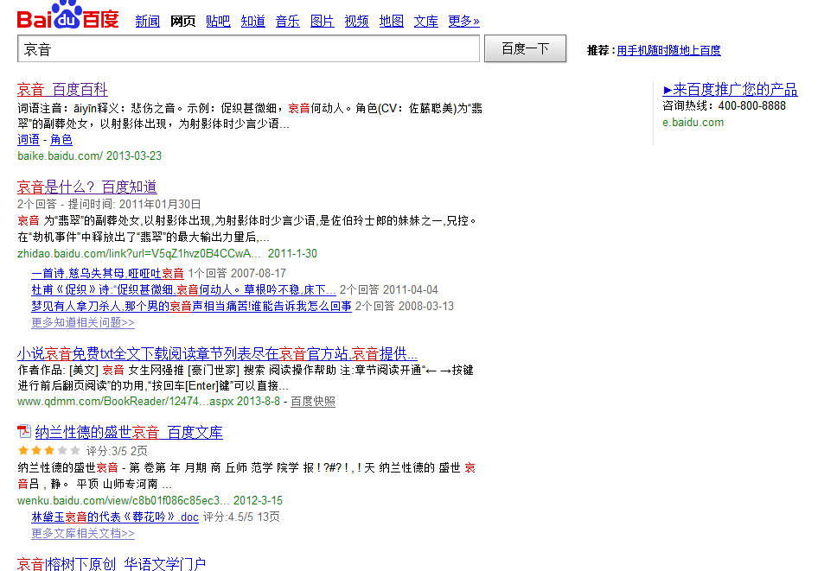Viewport: 837px width, 571px height.
Task: Click the wenku.baidu.com/view URL text
Action: (x=150, y=501)
